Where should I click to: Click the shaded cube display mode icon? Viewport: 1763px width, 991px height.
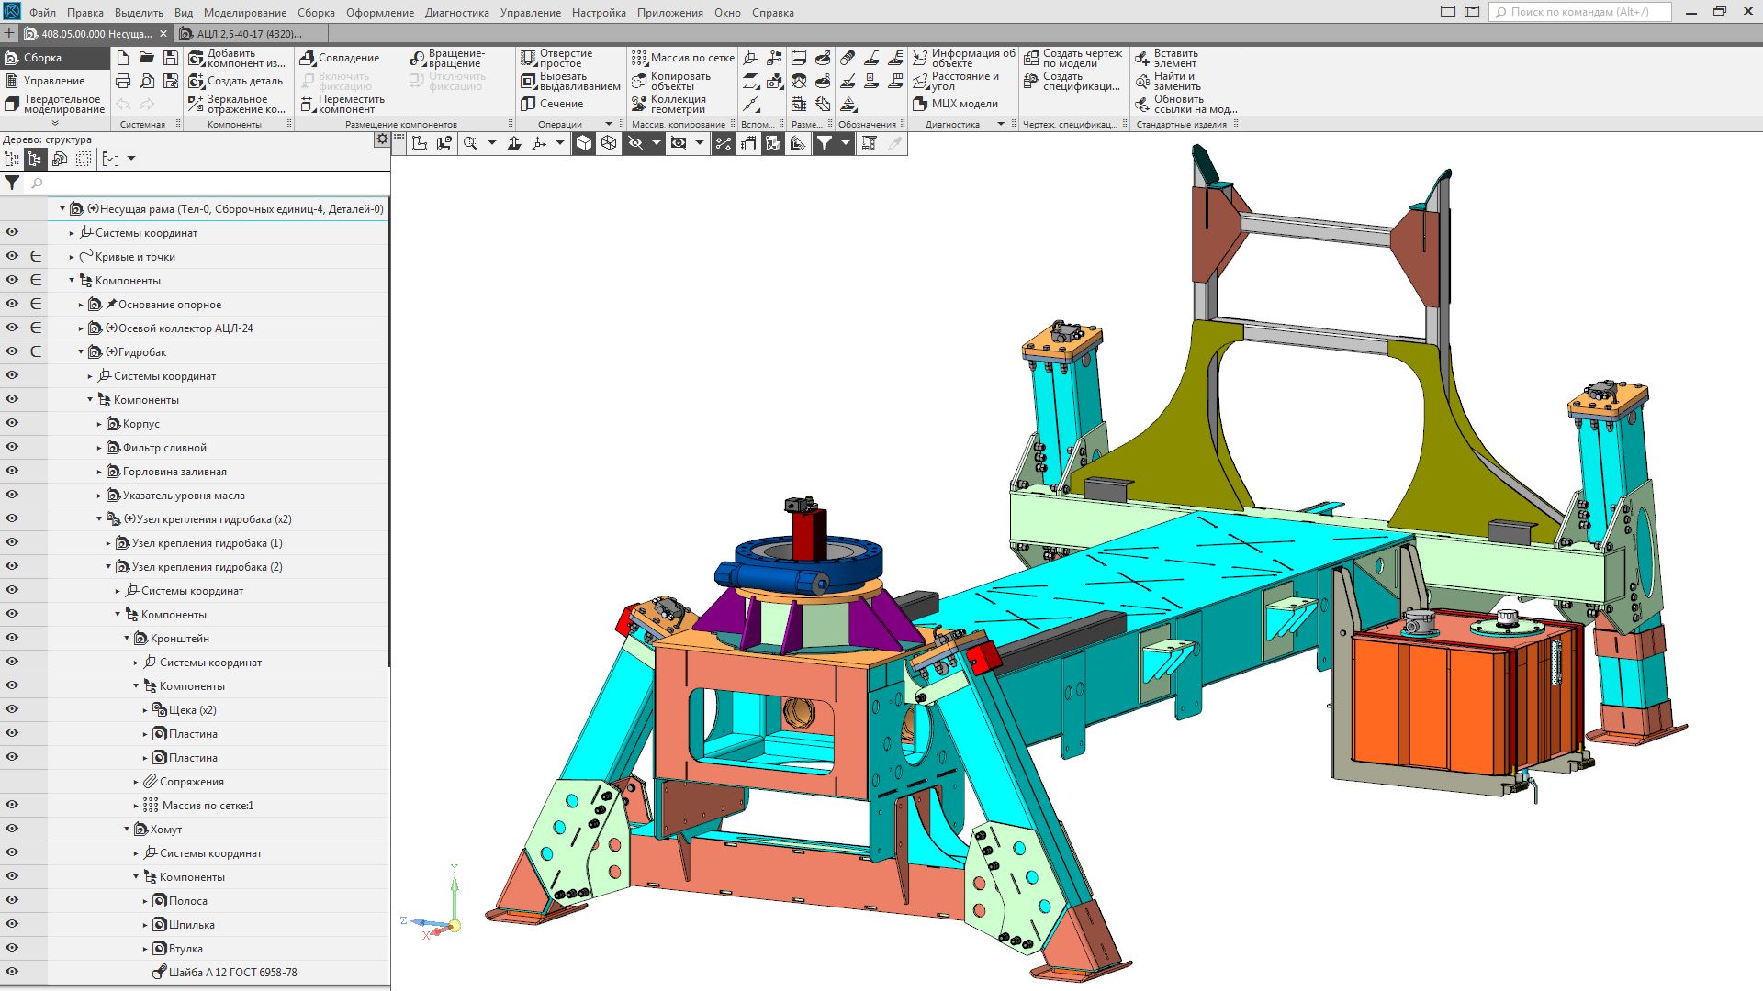[x=584, y=143]
